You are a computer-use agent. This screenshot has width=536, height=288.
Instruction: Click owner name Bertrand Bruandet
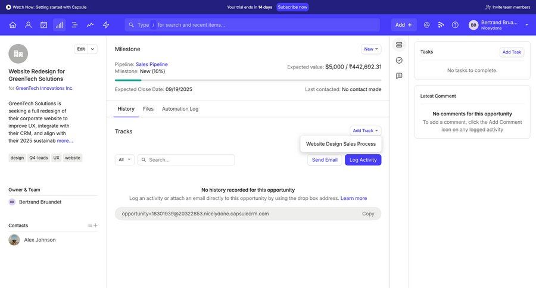tap(40, 202)
